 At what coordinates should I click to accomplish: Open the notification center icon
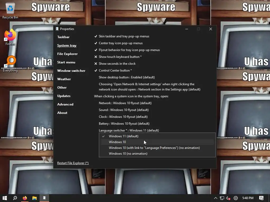[261, 198]
